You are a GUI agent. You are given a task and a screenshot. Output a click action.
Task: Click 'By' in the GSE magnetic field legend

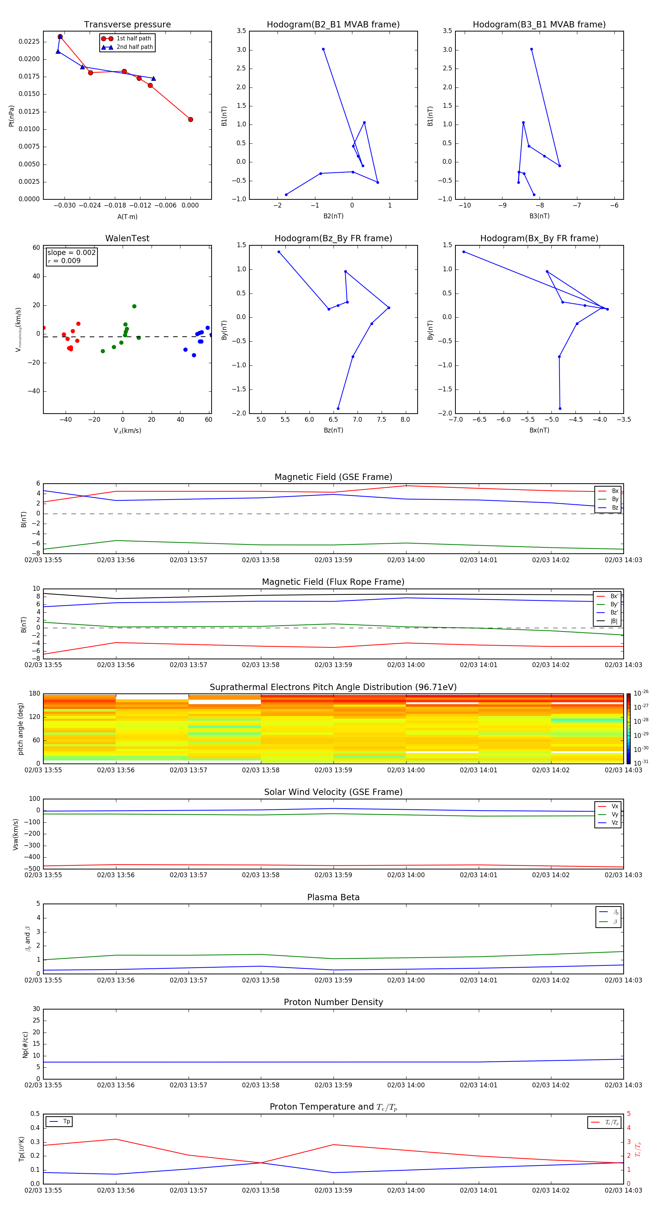[x=608, y=499]
